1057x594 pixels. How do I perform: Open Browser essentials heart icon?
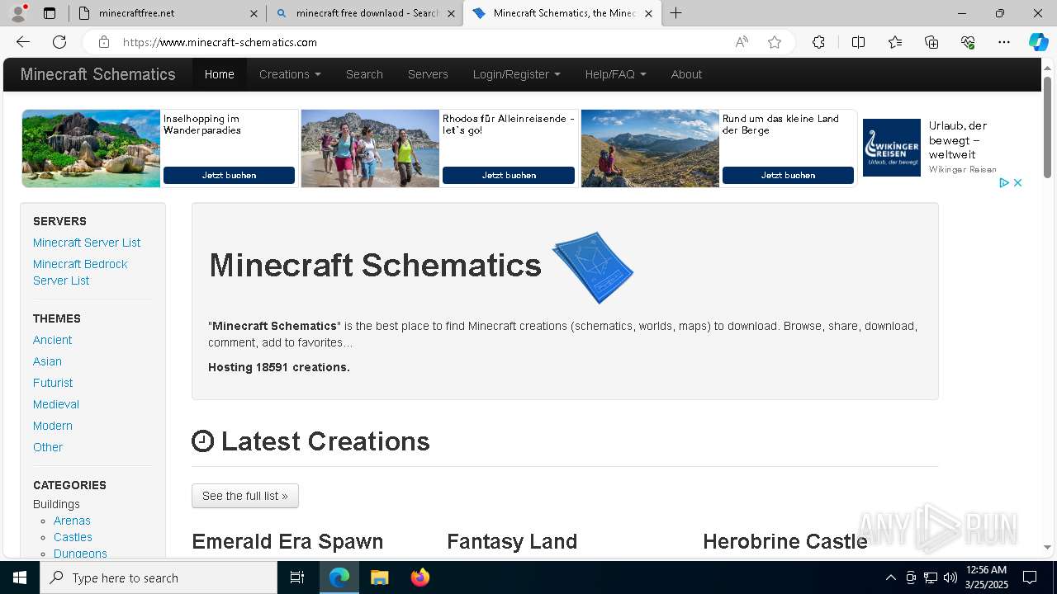[x=968, y=42]
